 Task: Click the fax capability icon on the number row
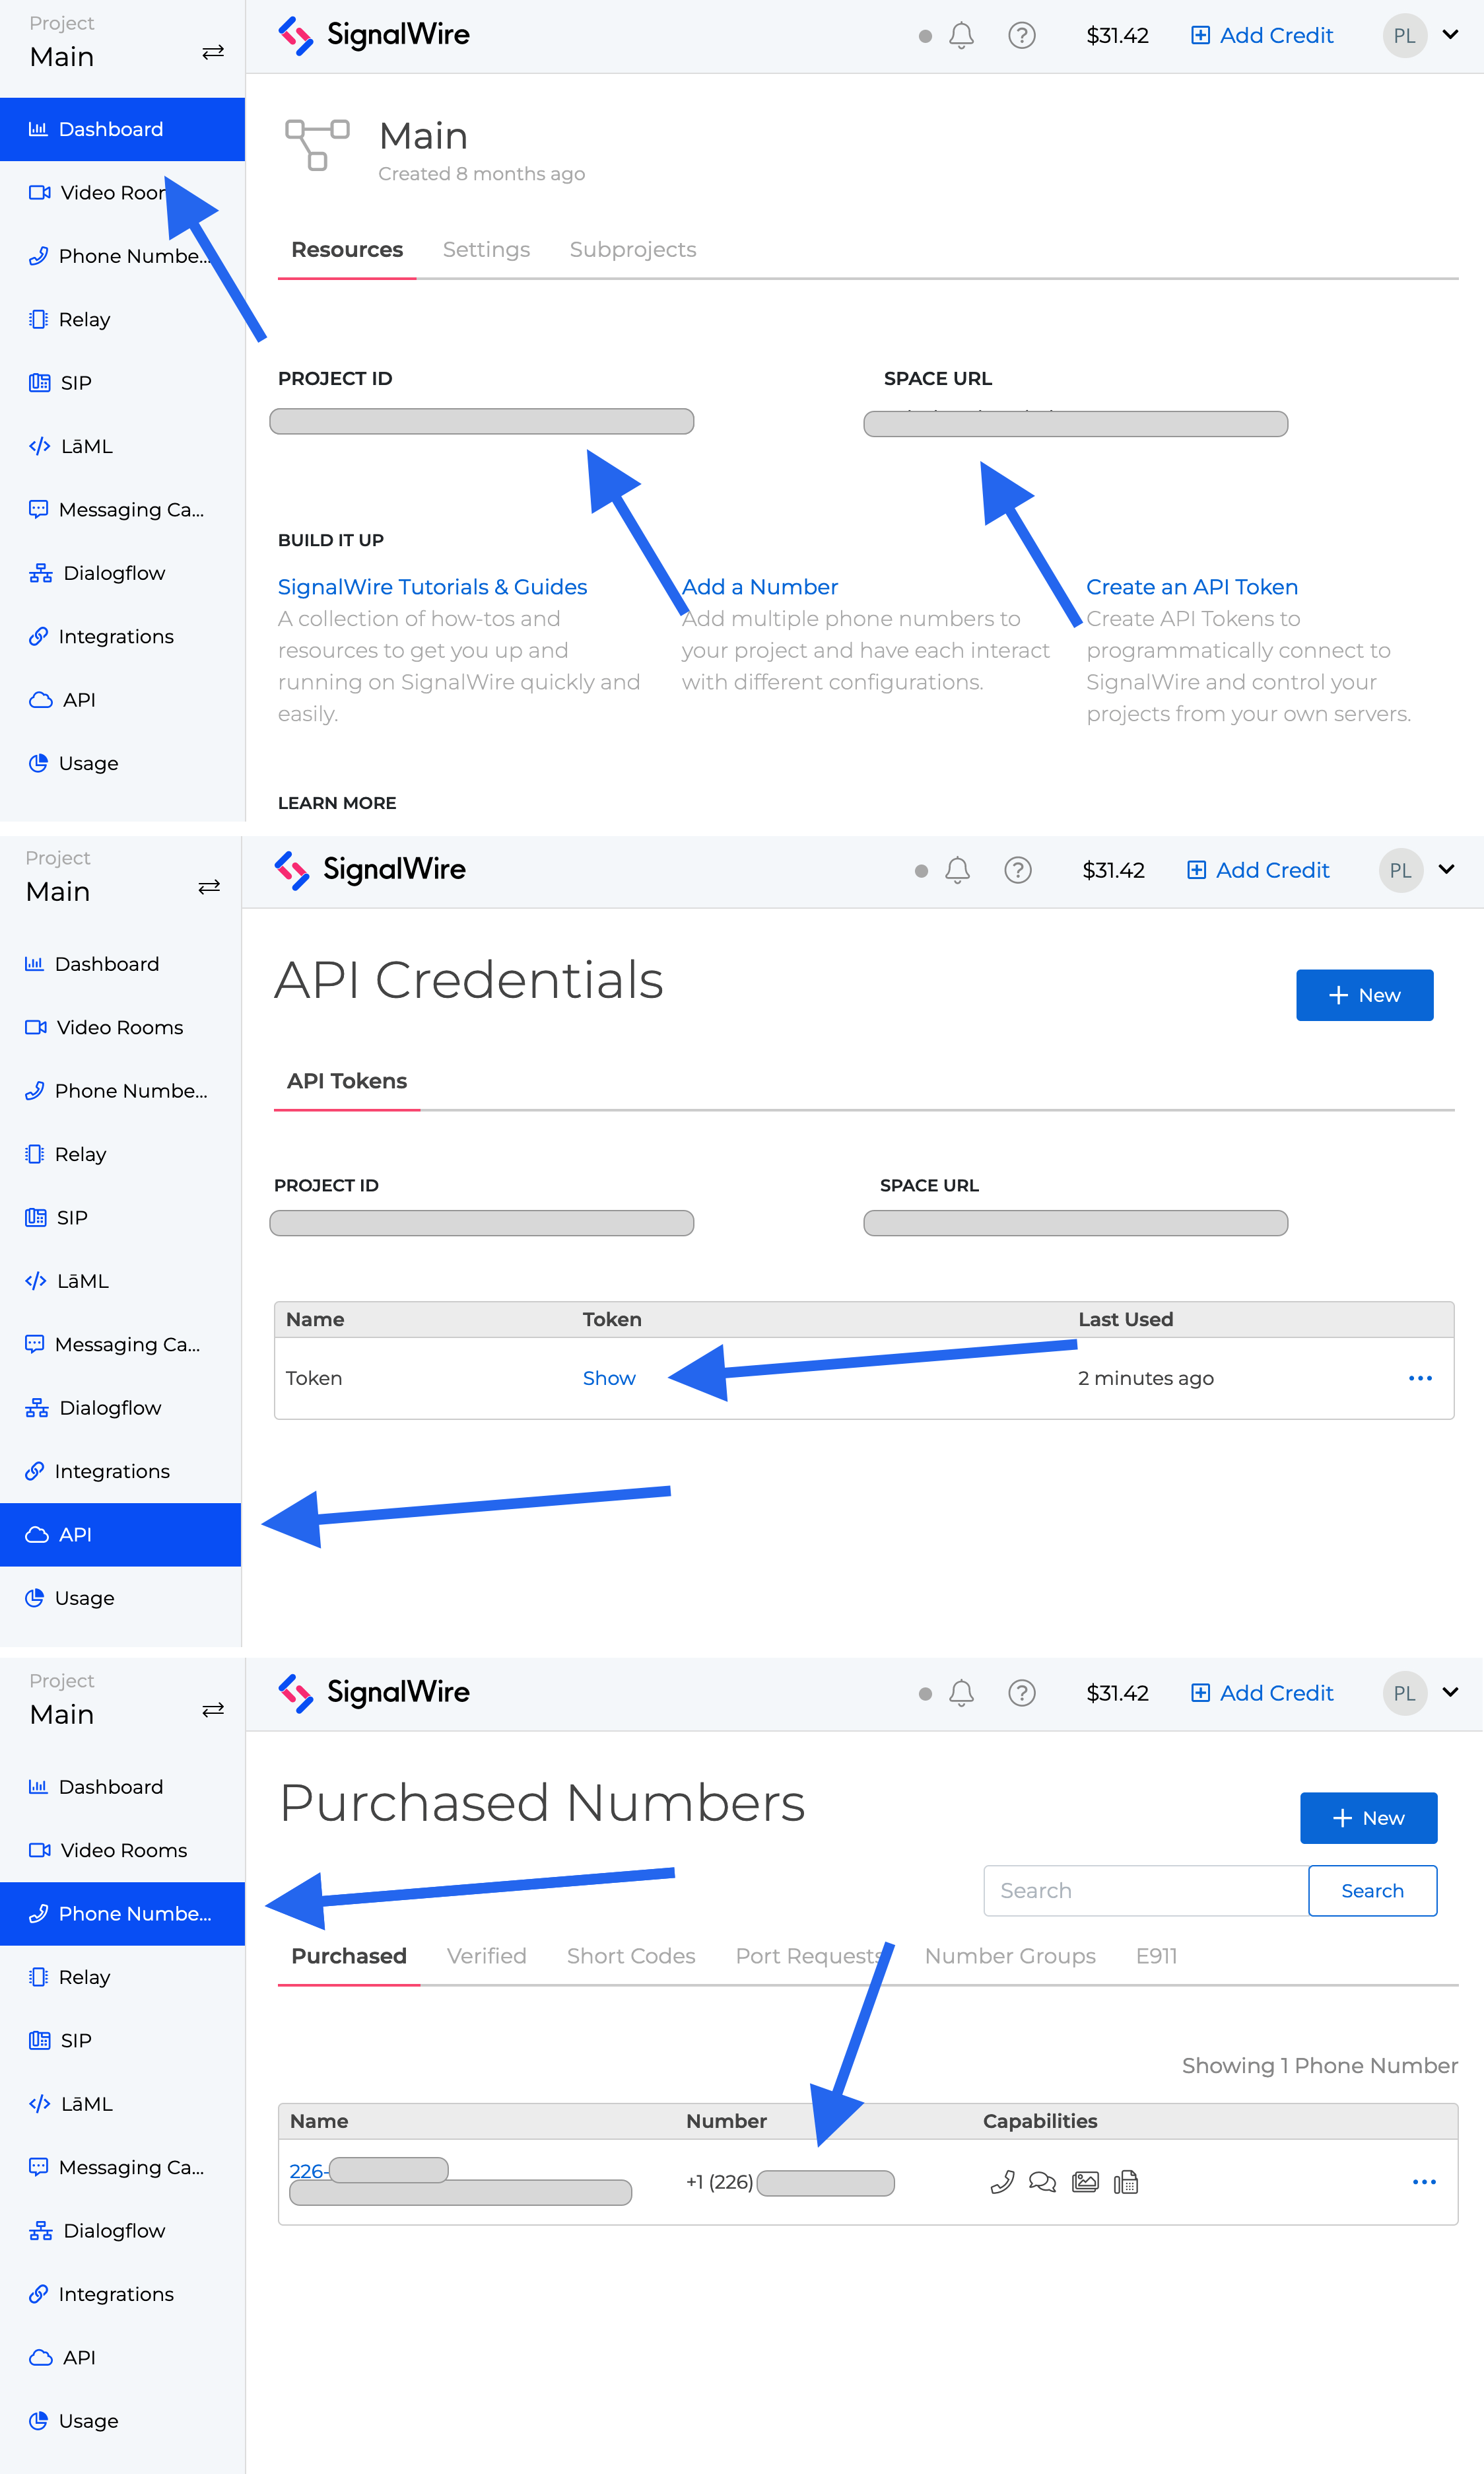coord(1128,2182)
